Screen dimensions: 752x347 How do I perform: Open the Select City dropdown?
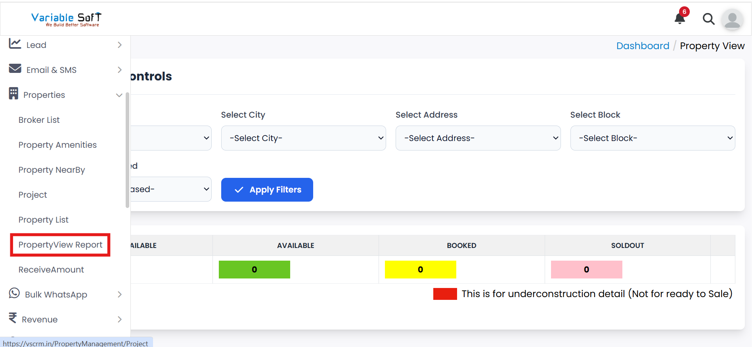click(x=304, y=138)
